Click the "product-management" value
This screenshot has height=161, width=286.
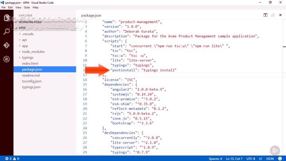pos(139,22)
